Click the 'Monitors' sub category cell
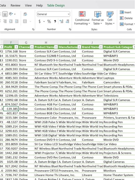Screen dimensions: 135x180 119,171
